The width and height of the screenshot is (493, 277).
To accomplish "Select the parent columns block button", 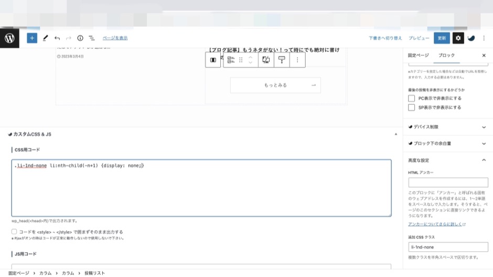I will [x=213, y=60].
